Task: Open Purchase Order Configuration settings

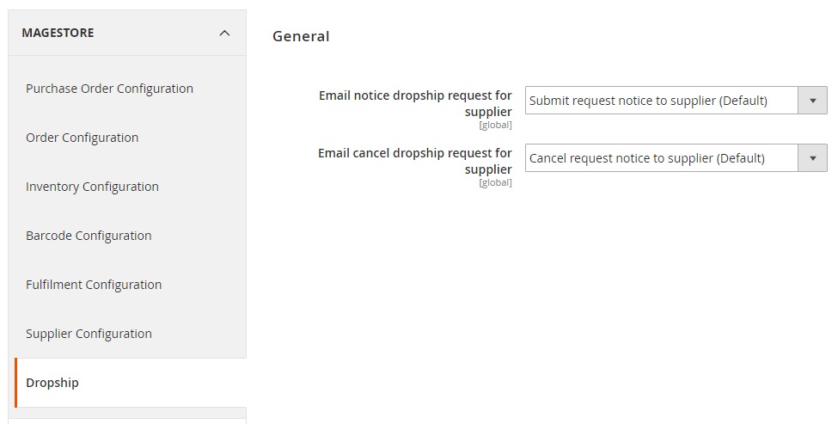Action: point(109,89)
